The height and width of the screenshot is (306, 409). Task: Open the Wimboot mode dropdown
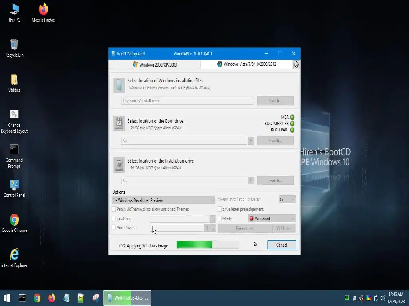coord(272,219)
